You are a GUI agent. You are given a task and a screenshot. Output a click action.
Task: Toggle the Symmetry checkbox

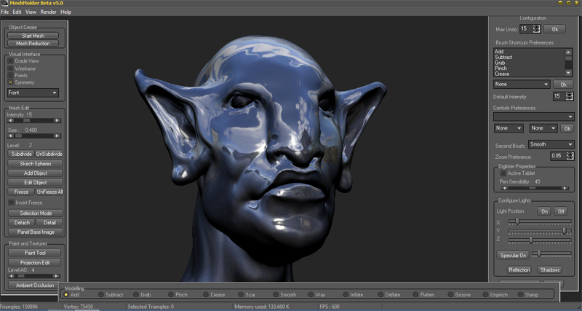(10, 82)
